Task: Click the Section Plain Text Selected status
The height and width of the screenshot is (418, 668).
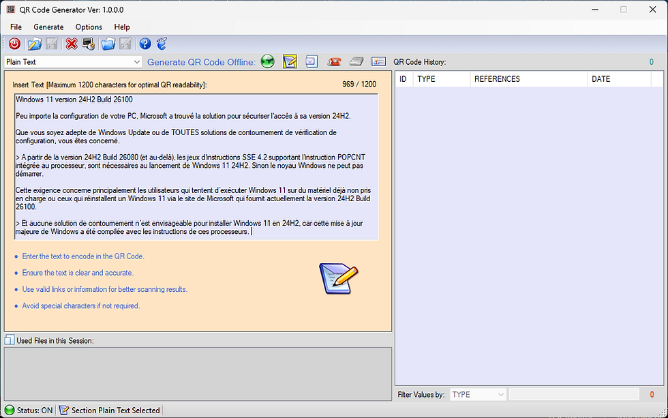Action: (x=115, y=410)
